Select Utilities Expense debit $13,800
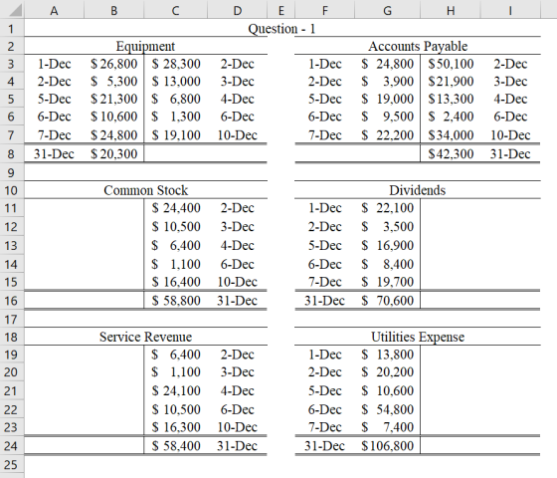 pos(387,355)
